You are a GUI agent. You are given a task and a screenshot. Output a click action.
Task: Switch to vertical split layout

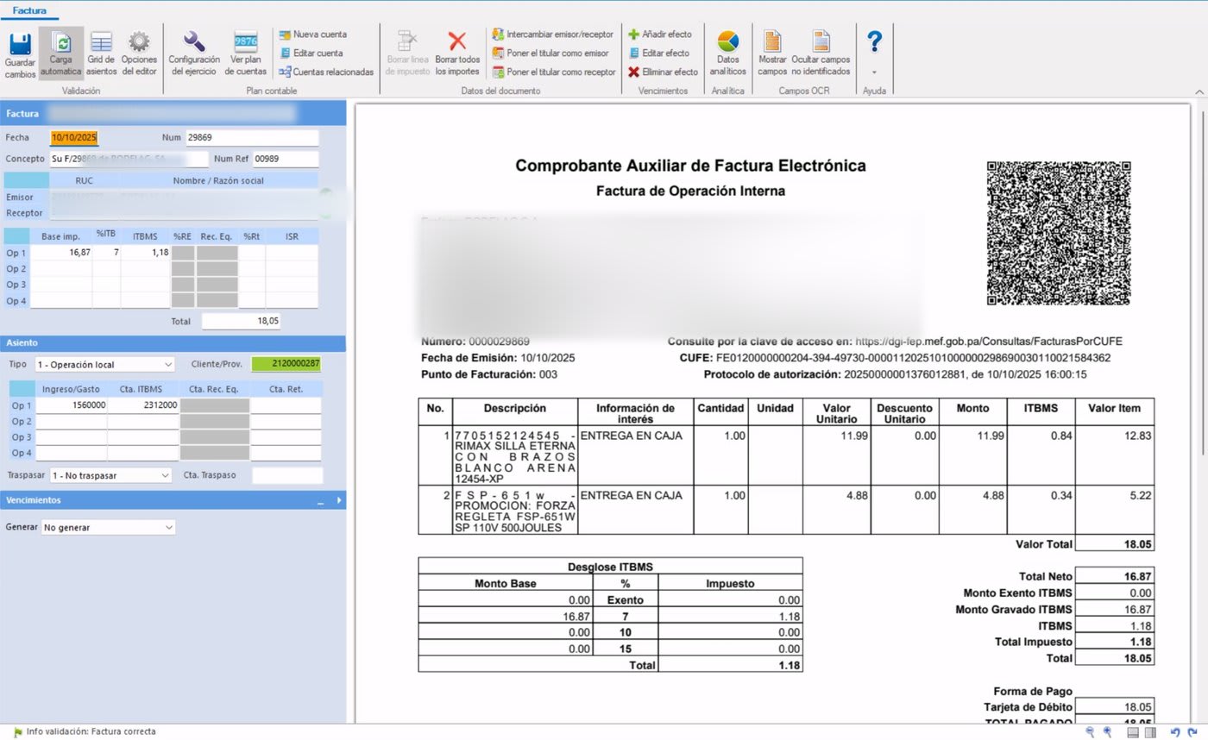tap(1150, 732)
